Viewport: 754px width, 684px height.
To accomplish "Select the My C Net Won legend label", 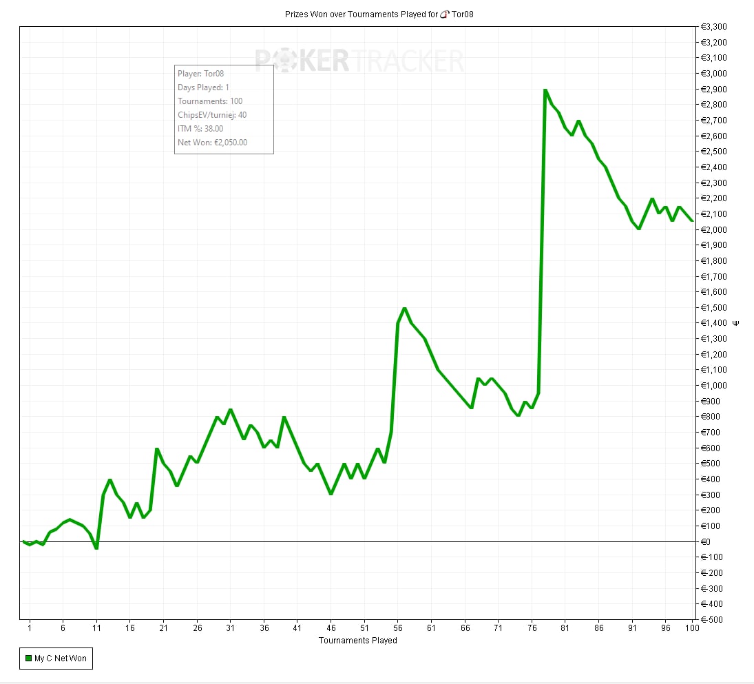I will (61, 659).
